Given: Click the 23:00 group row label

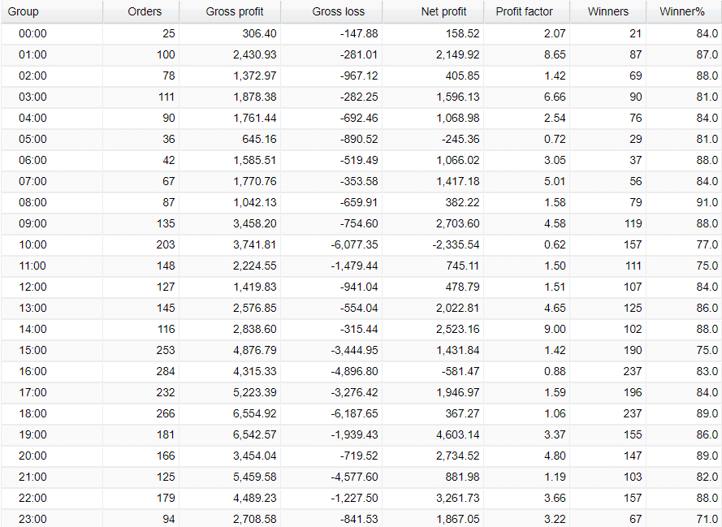Looking at the screenshot, I should [x=32, y=519].
